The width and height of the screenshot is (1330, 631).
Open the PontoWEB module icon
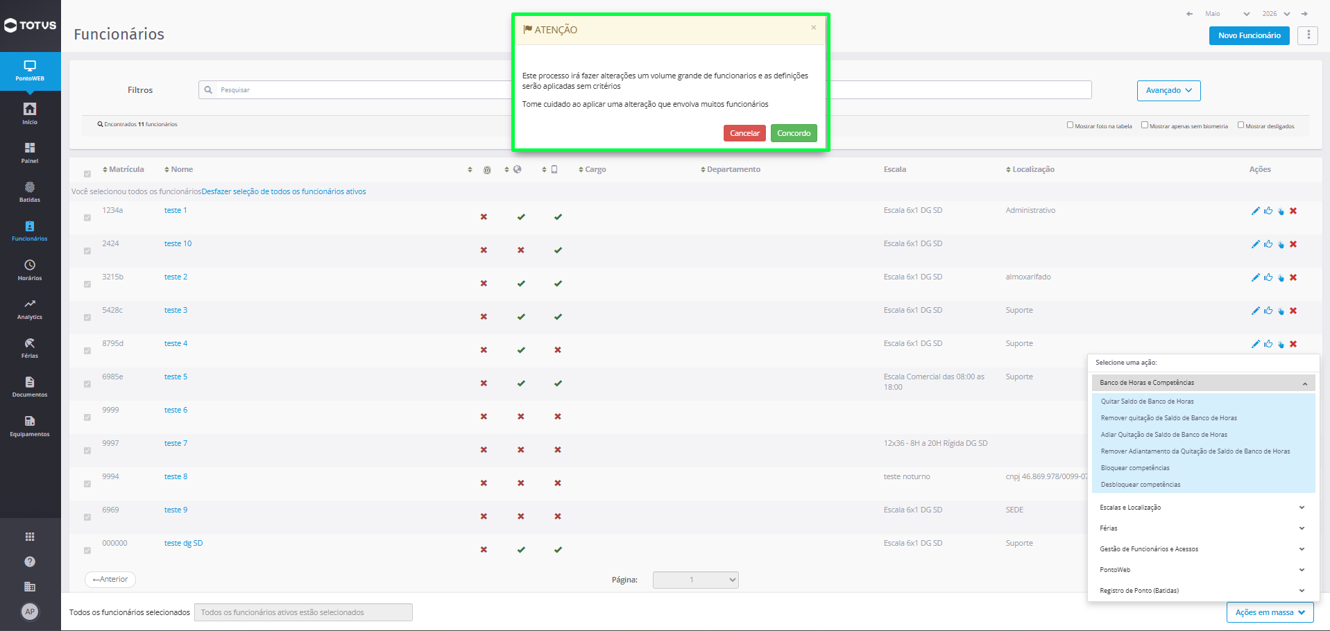30,71
